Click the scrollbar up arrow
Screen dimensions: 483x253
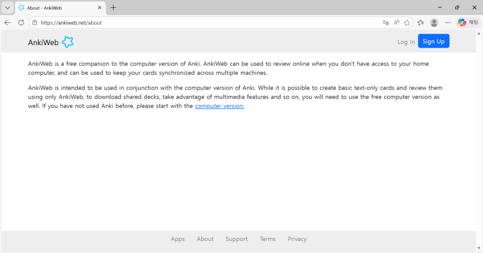click(x=479, y=34)
